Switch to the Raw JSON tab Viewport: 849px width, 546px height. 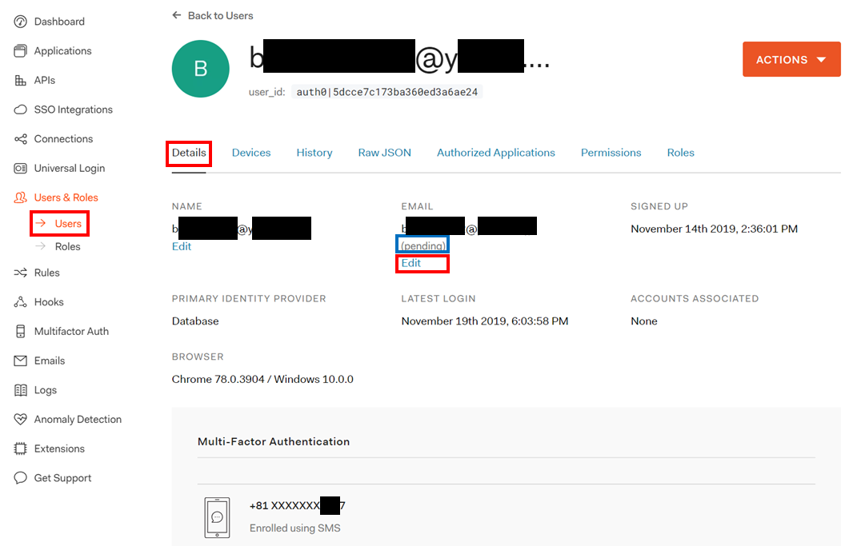tap(384, 153)
